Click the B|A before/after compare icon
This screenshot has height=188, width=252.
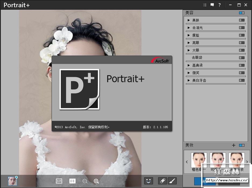pos(59,181)
